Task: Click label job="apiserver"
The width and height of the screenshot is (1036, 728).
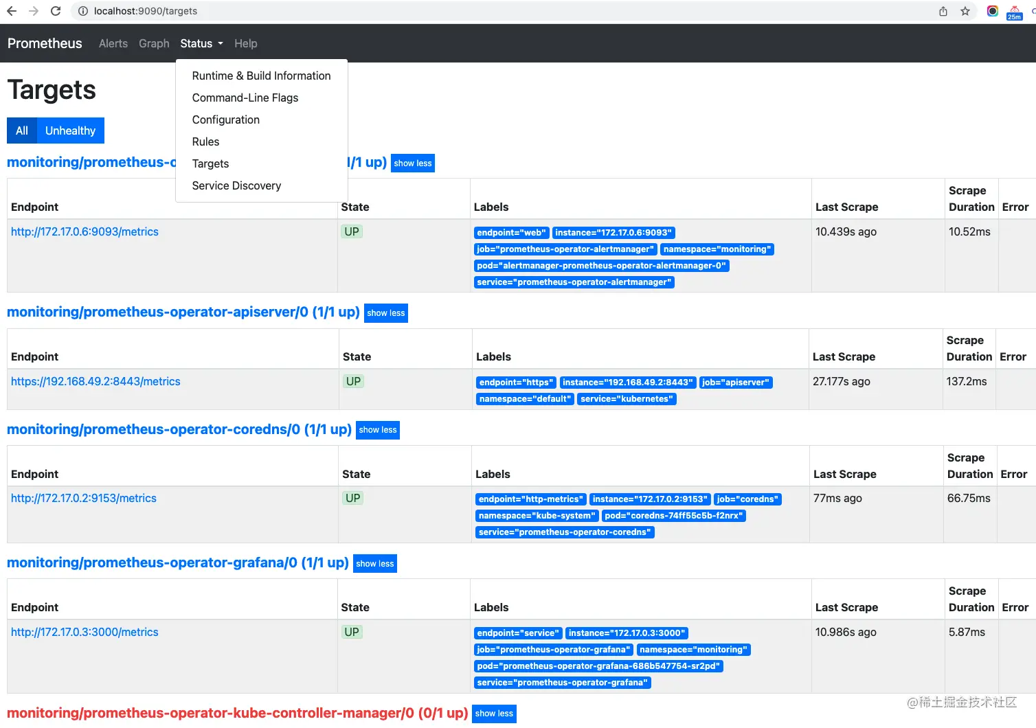Action: point(736,383)
